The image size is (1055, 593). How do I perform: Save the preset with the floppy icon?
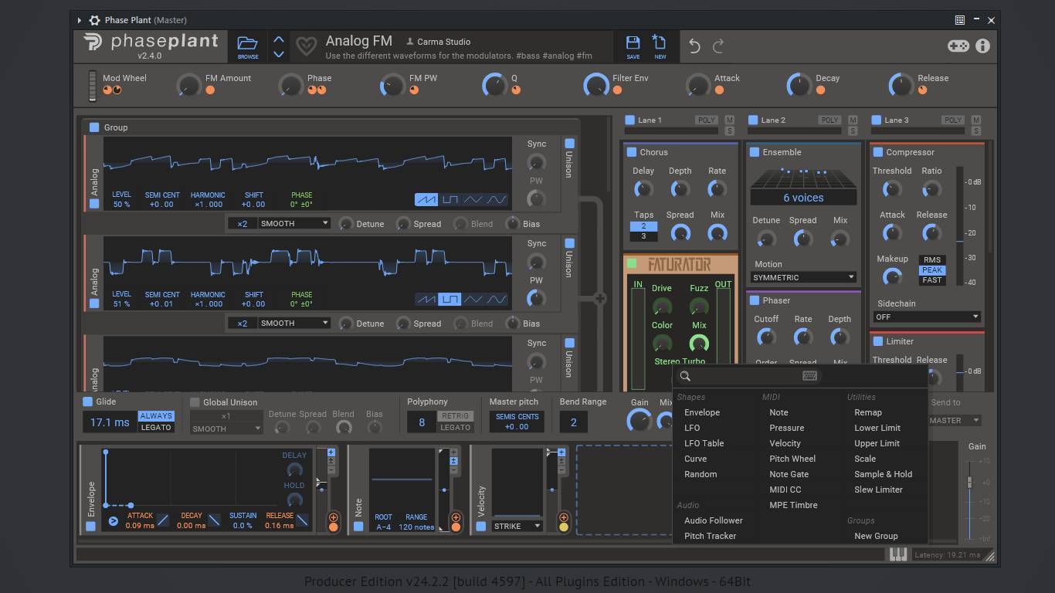click(633, 46)
